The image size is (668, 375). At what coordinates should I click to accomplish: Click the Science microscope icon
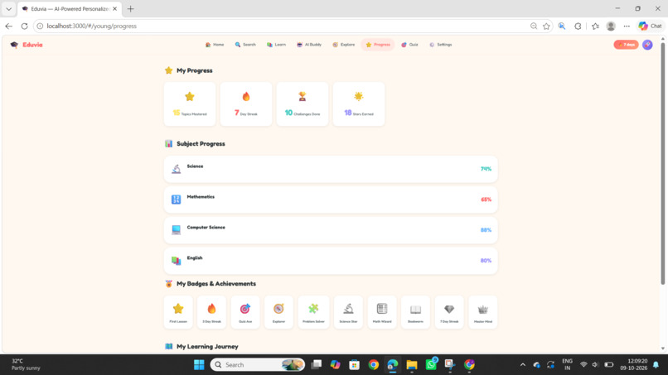click(x=176, y=169)
